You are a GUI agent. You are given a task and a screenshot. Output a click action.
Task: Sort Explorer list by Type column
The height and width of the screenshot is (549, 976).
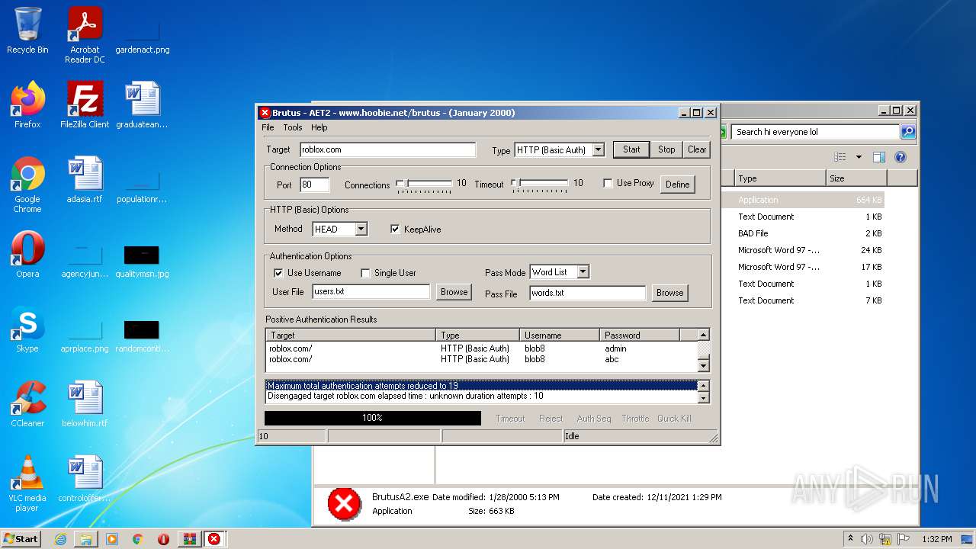[x=779, y=178]
